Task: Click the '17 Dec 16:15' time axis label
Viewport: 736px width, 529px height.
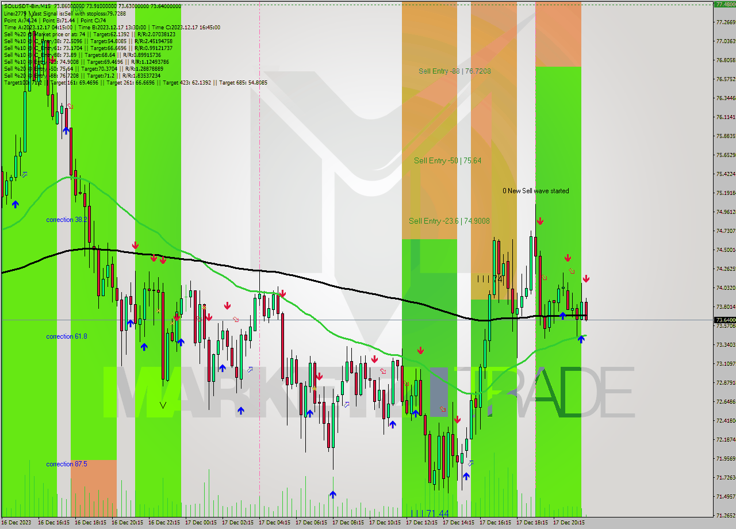Action: pos(495,523)
